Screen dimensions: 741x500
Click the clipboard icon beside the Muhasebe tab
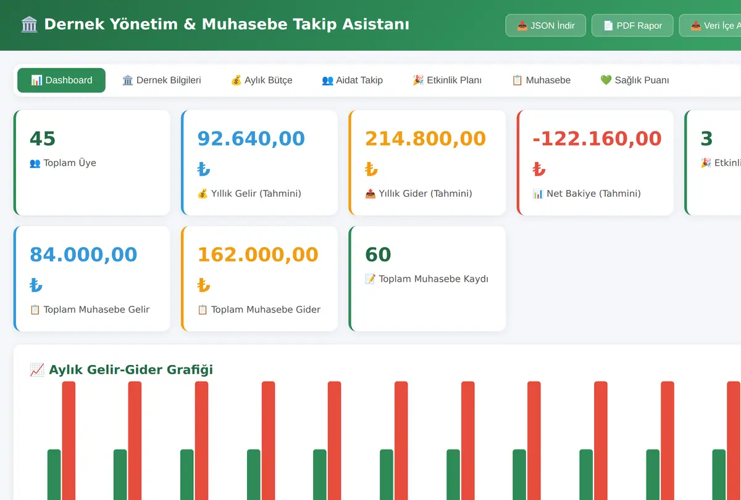(x=517, y=80)
